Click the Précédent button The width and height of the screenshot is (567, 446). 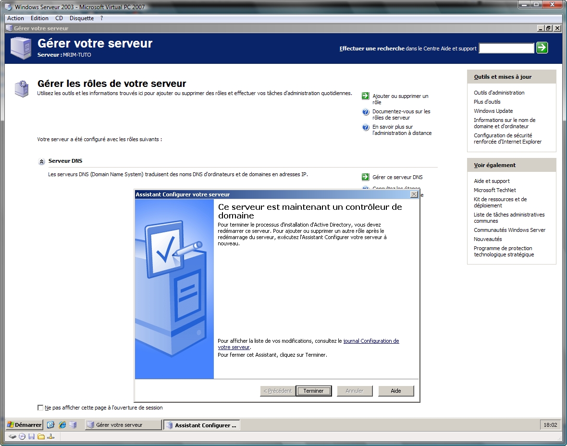(278, 391)
